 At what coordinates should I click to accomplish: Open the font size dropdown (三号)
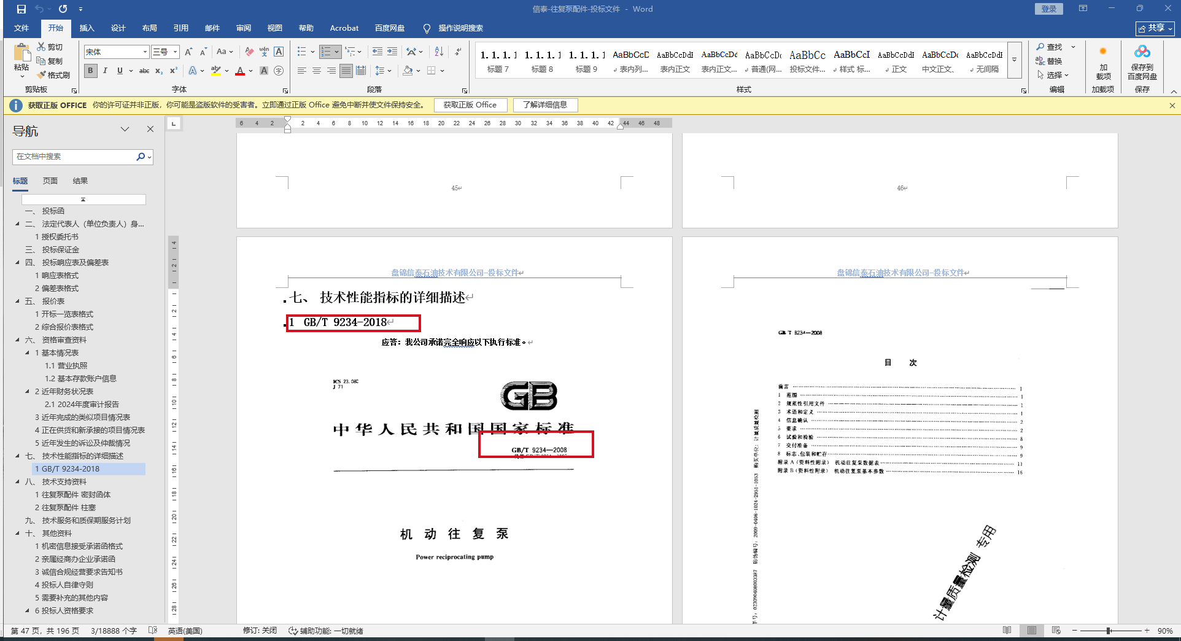click(175, 52)
